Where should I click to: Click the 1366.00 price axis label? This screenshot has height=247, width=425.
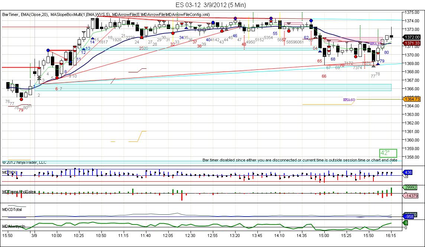pos(412,89)
